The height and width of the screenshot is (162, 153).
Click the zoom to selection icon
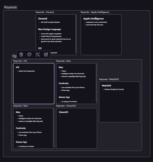point(38,54)
